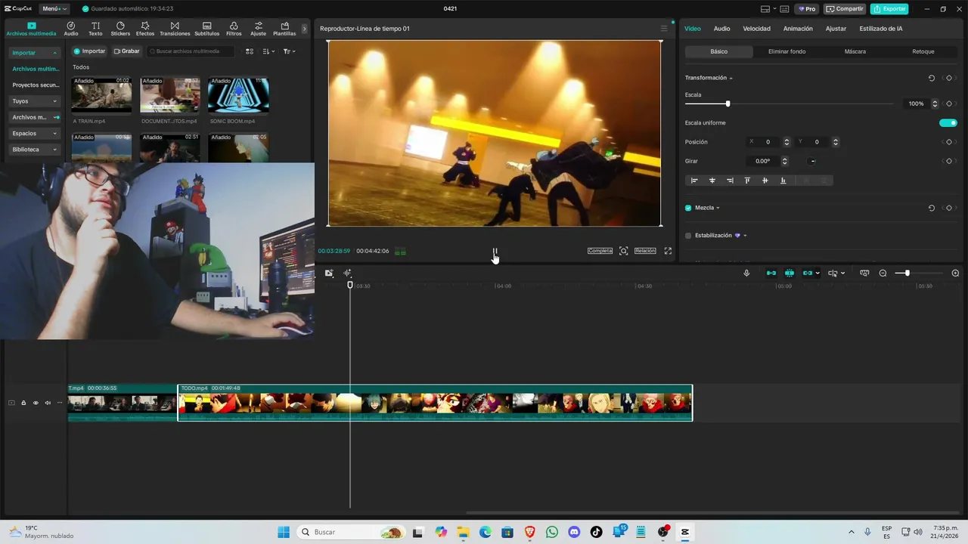Open the player fullscreen view
The width and height of the screenshot is (968, 544).
pyautogui.click(x=668, y=251)
